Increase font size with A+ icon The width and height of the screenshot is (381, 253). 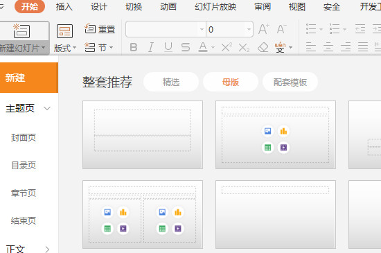pos(264,29)
